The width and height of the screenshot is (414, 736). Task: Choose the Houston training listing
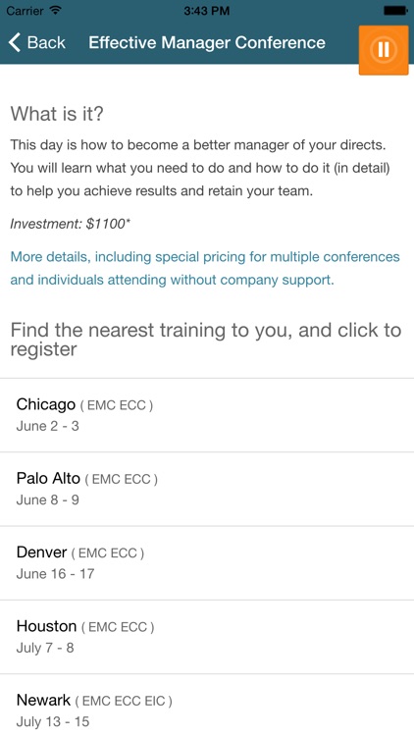pyautogui.click(x=207, y=637)
